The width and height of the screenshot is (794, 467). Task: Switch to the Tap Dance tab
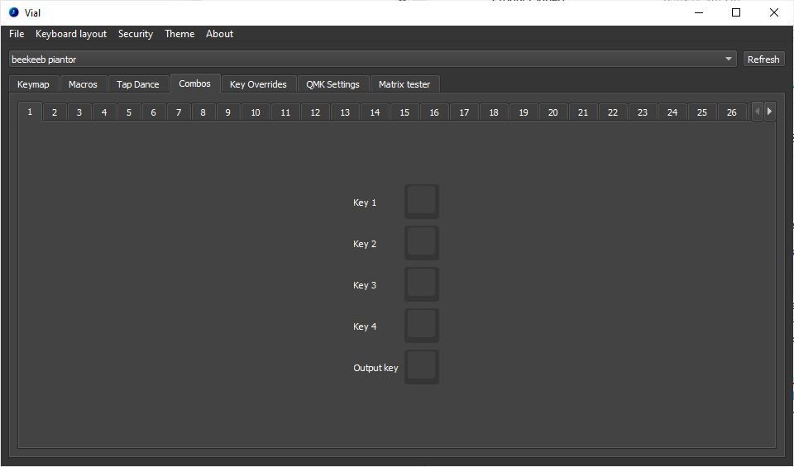click(137, 84)
